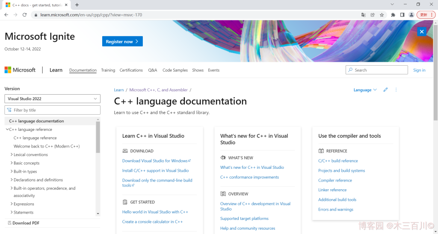Open new tab with plus icon
The image size is (438, 234).
pyautogui.click(x=77, y=5)
